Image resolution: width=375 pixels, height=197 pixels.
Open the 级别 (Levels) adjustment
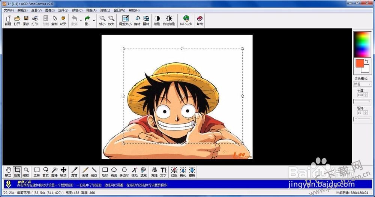tap(157, 20)
